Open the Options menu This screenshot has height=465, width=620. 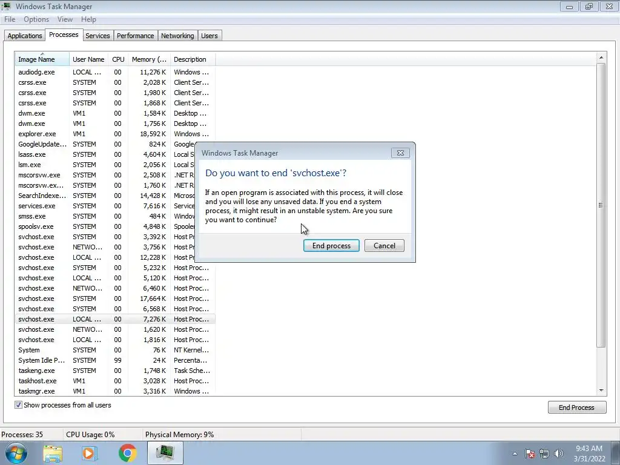[36, 19]
